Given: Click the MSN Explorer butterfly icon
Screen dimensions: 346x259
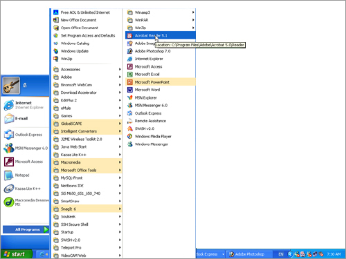Looking at the screenshot, I should 130,97.
